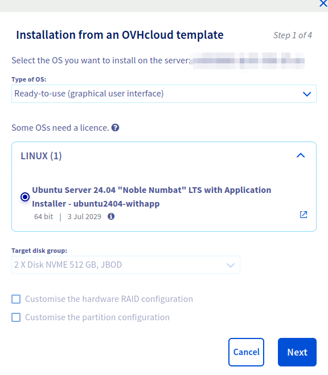The width and height of the screenshot is (328, 375).
Task: Open the licence help question mark icon
Action: [x=115, y=128]
